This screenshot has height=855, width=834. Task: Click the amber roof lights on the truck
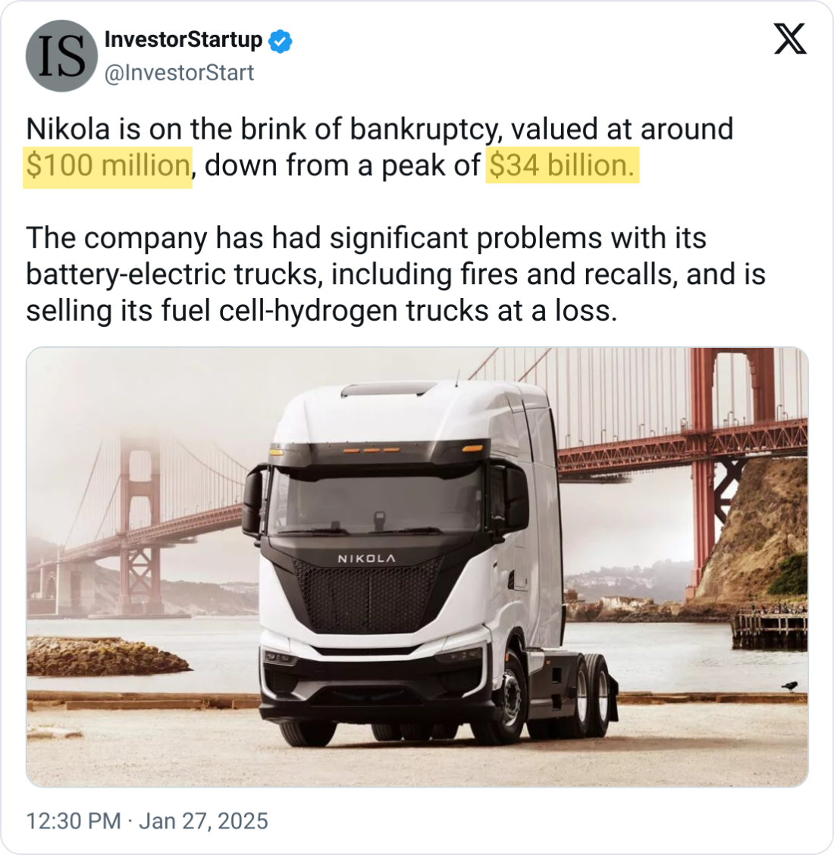[371, 450]
